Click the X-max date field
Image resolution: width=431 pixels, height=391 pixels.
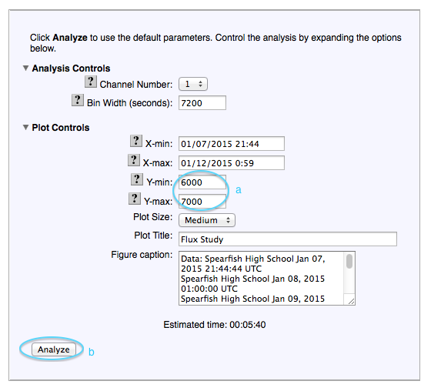(232, 162)
